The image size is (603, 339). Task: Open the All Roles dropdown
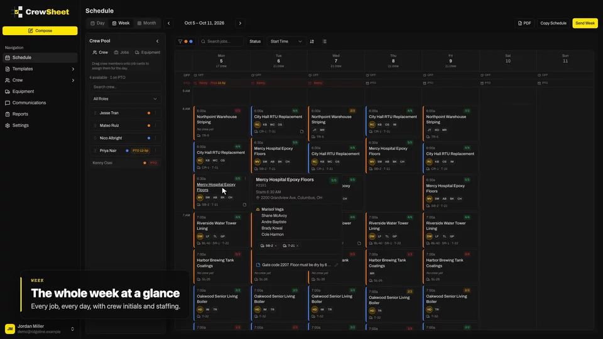click(125, 99)
